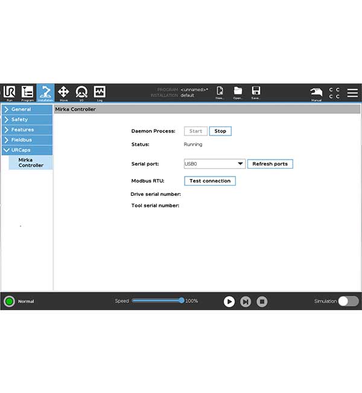Collapse the URCaps section
This screenshot has width=362, height=393.
tap(27, 150)
